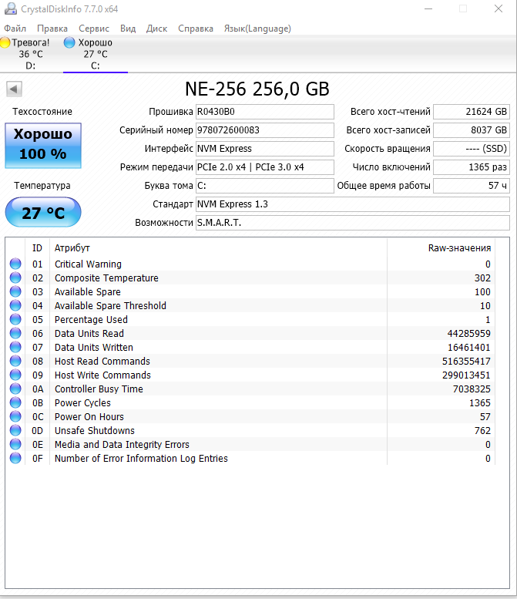Image resolution: width=517 pixels, height=599 pixels.
Task: Click the status dot for Power Cycles
Action: click(15, 402)
